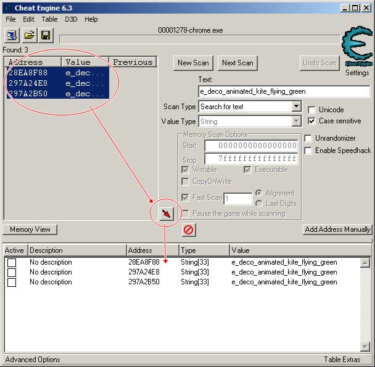The height and width of the screenshot is (367, 375).
Task: Select the Alignment radio button
Action: 259,193
